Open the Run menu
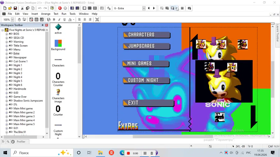This screenshot has height=157, width=280. click(x=64, y=14)
